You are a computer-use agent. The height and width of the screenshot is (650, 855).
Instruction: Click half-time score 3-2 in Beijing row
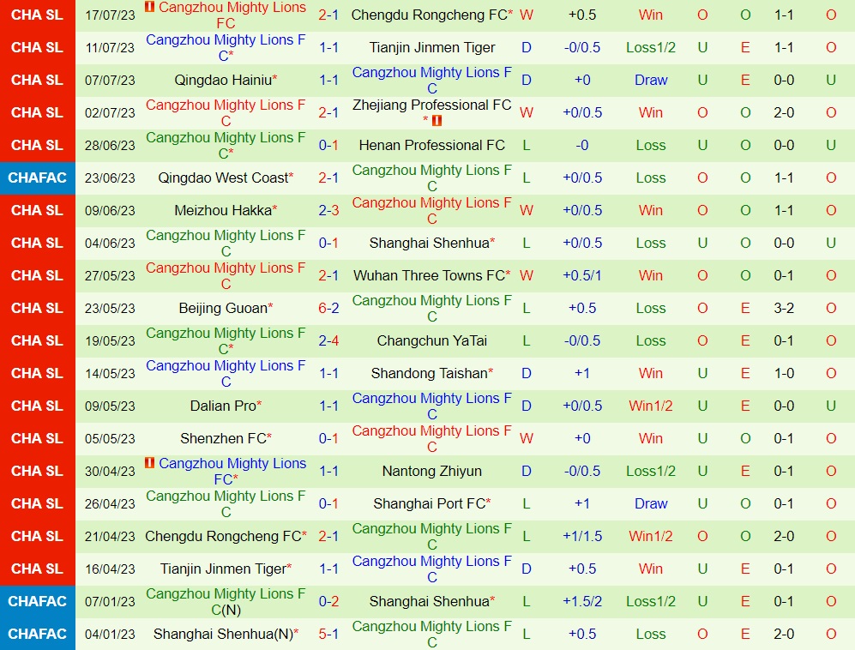784,308
